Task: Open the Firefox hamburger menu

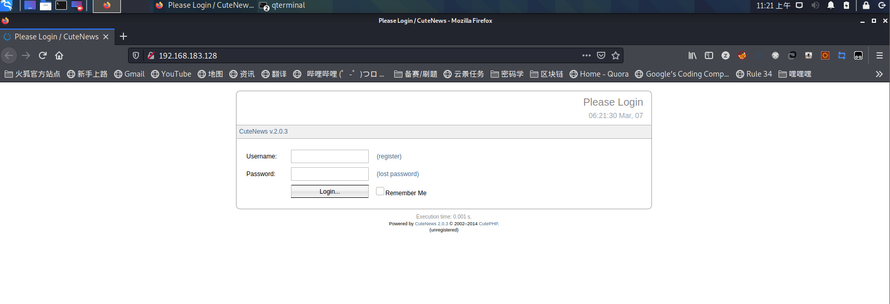Action: point(880,55)
